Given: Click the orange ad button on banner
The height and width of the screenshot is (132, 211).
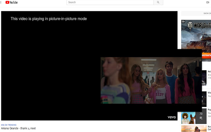Looking at the screenshot, I should point(206,55).
